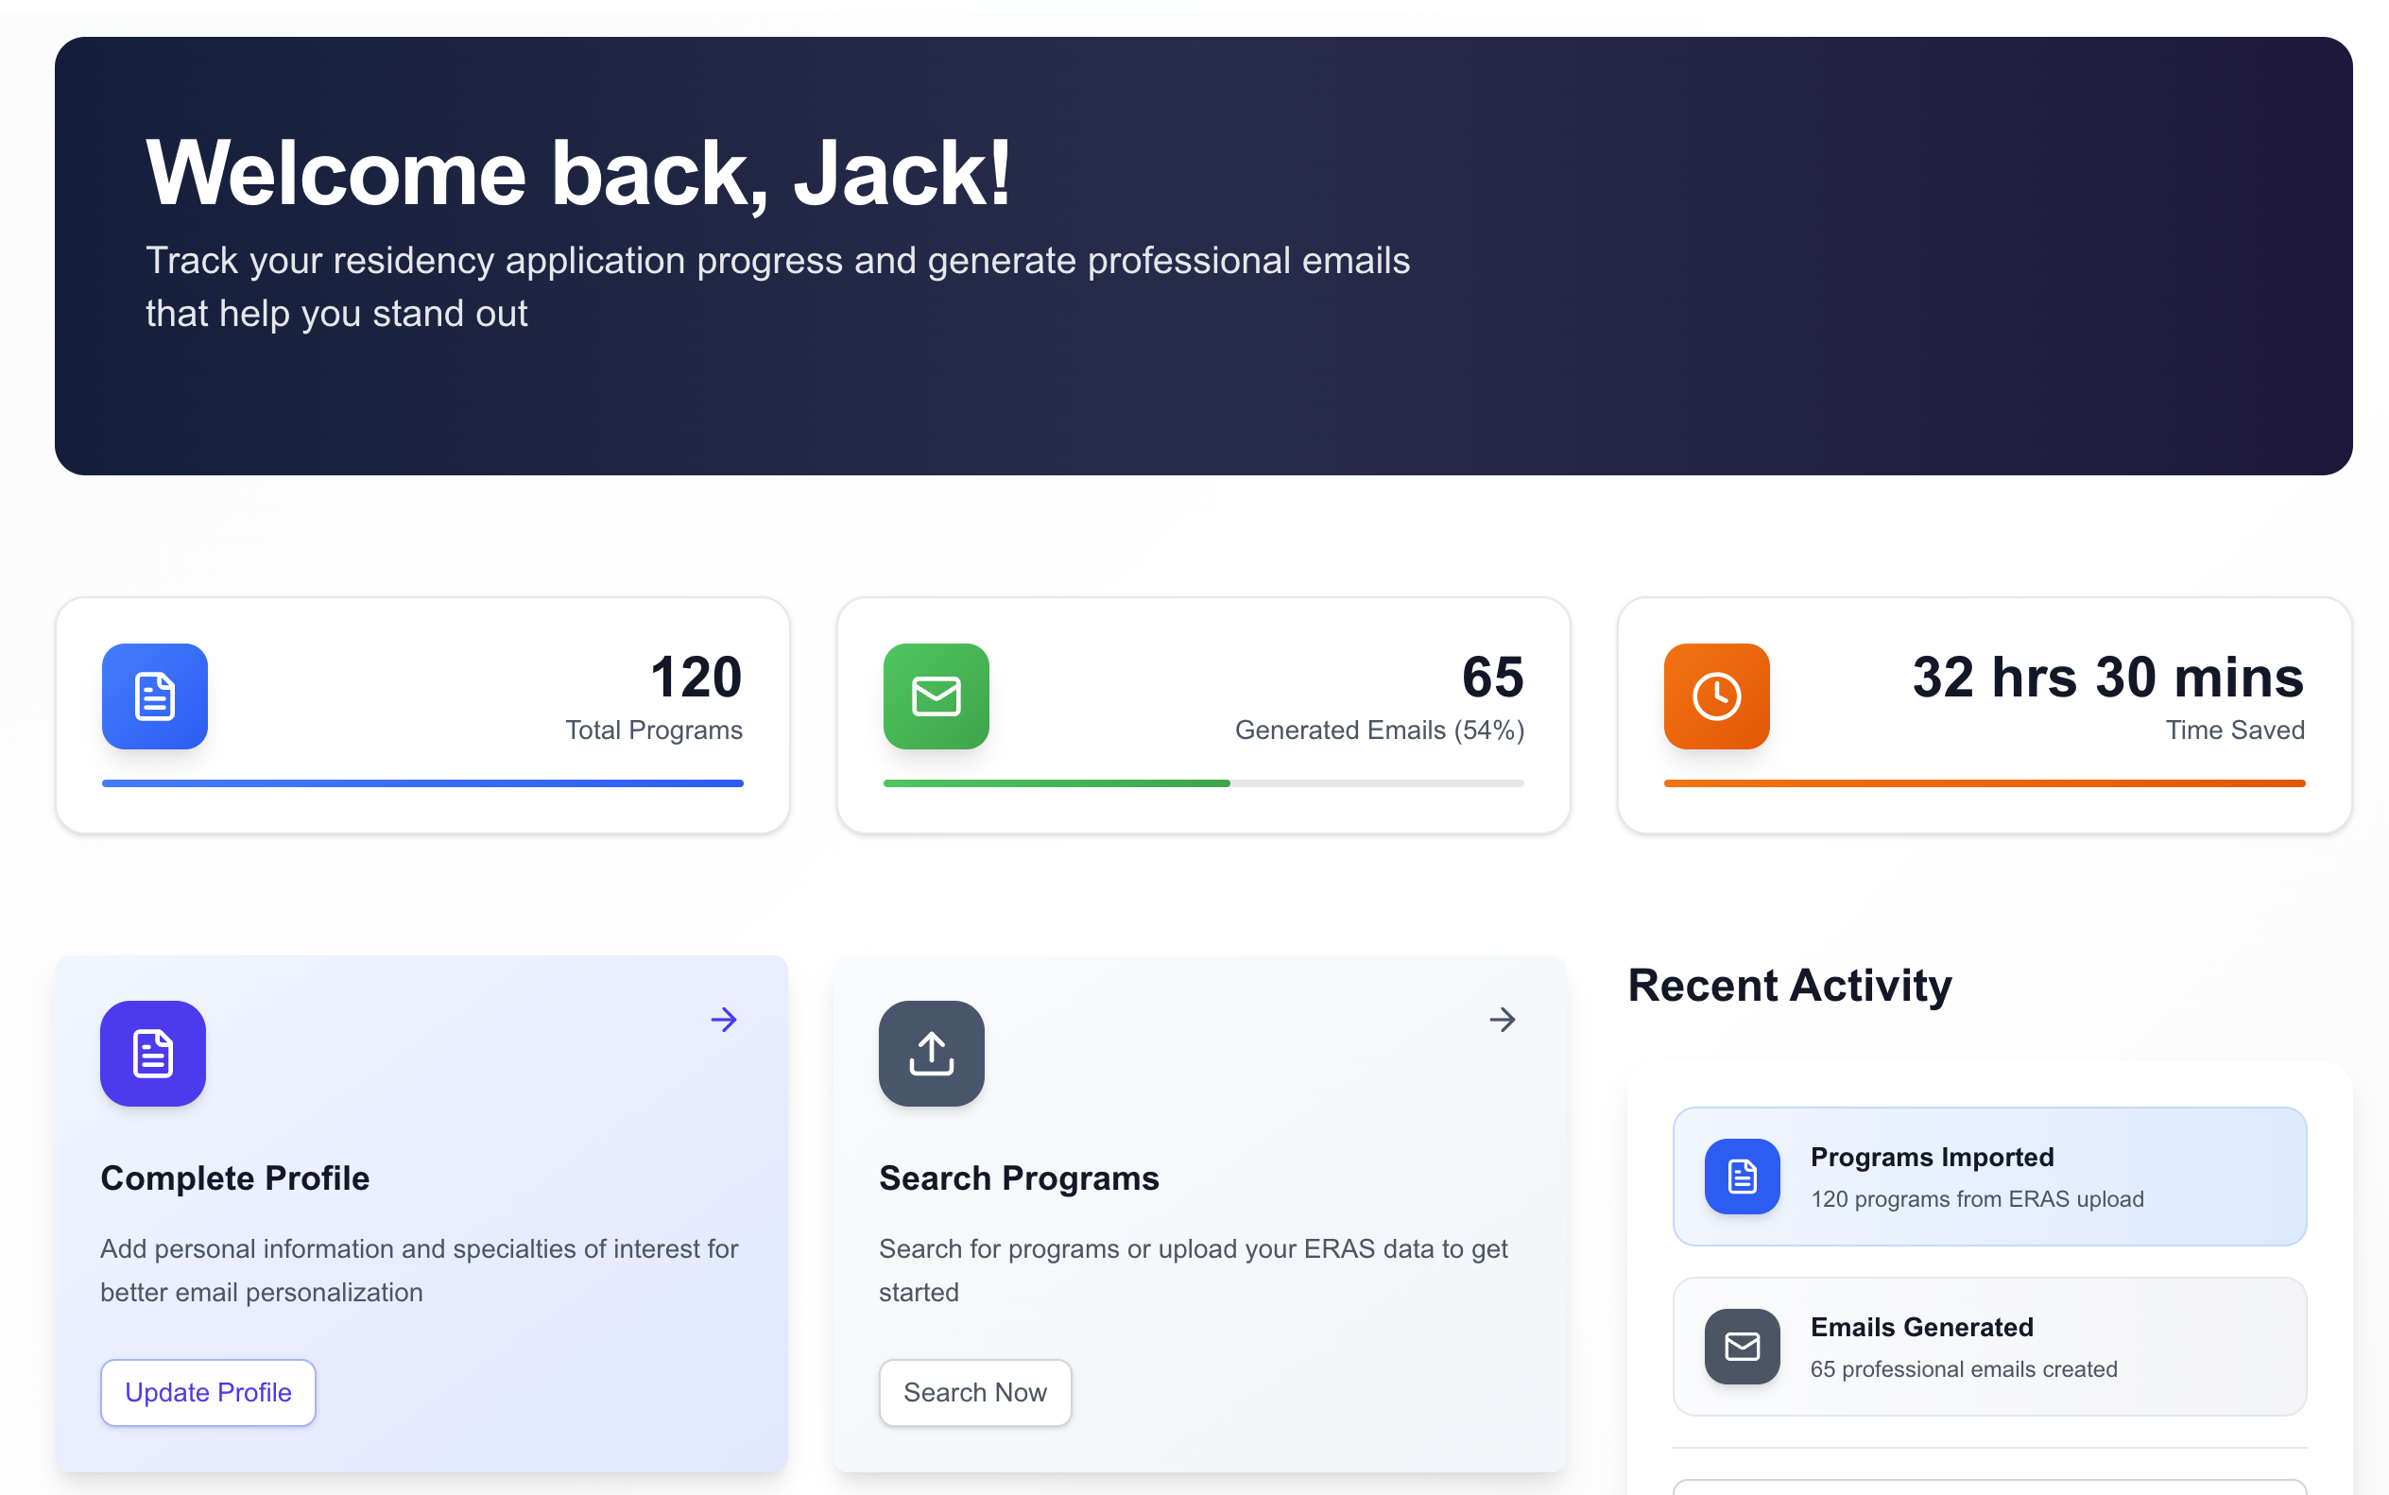Click the 120 programs from ERAS upload text

coord(1979,1198)
